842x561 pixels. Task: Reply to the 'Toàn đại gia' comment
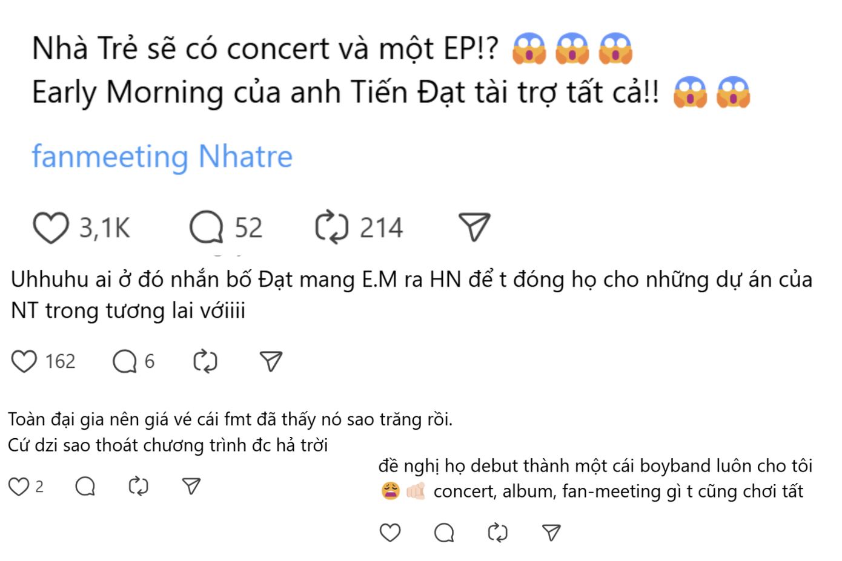[x=85, y=486]
